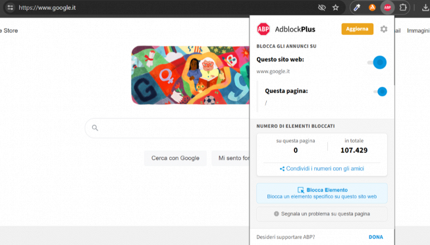The height and width of the screenshot is (245, 430).
Task: Click the Google doodle image
Action: pos(190,75)
